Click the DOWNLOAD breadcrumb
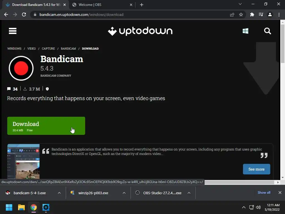 (90, 48)
